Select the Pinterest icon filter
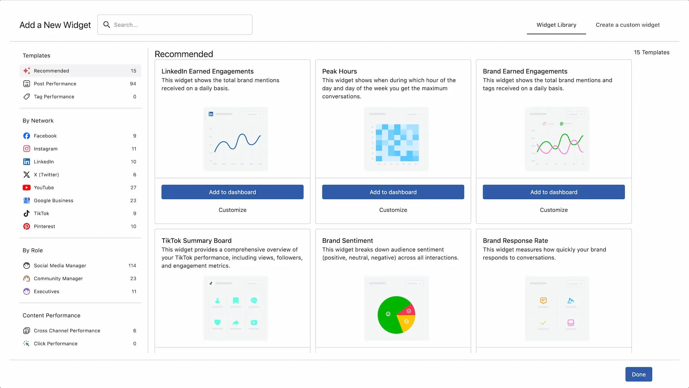This screenshot has height=388, width=689. pos(27,227)
